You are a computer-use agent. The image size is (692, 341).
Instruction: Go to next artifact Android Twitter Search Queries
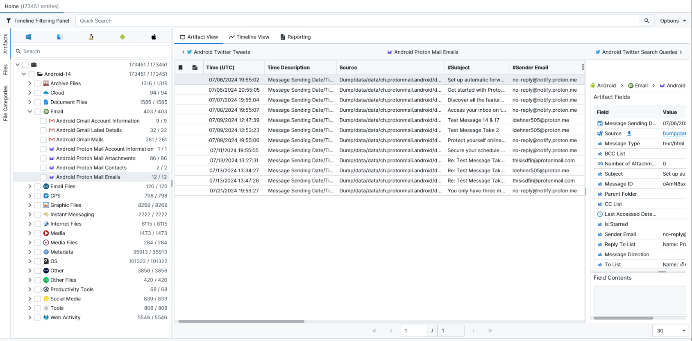click(x=639, y=52)
